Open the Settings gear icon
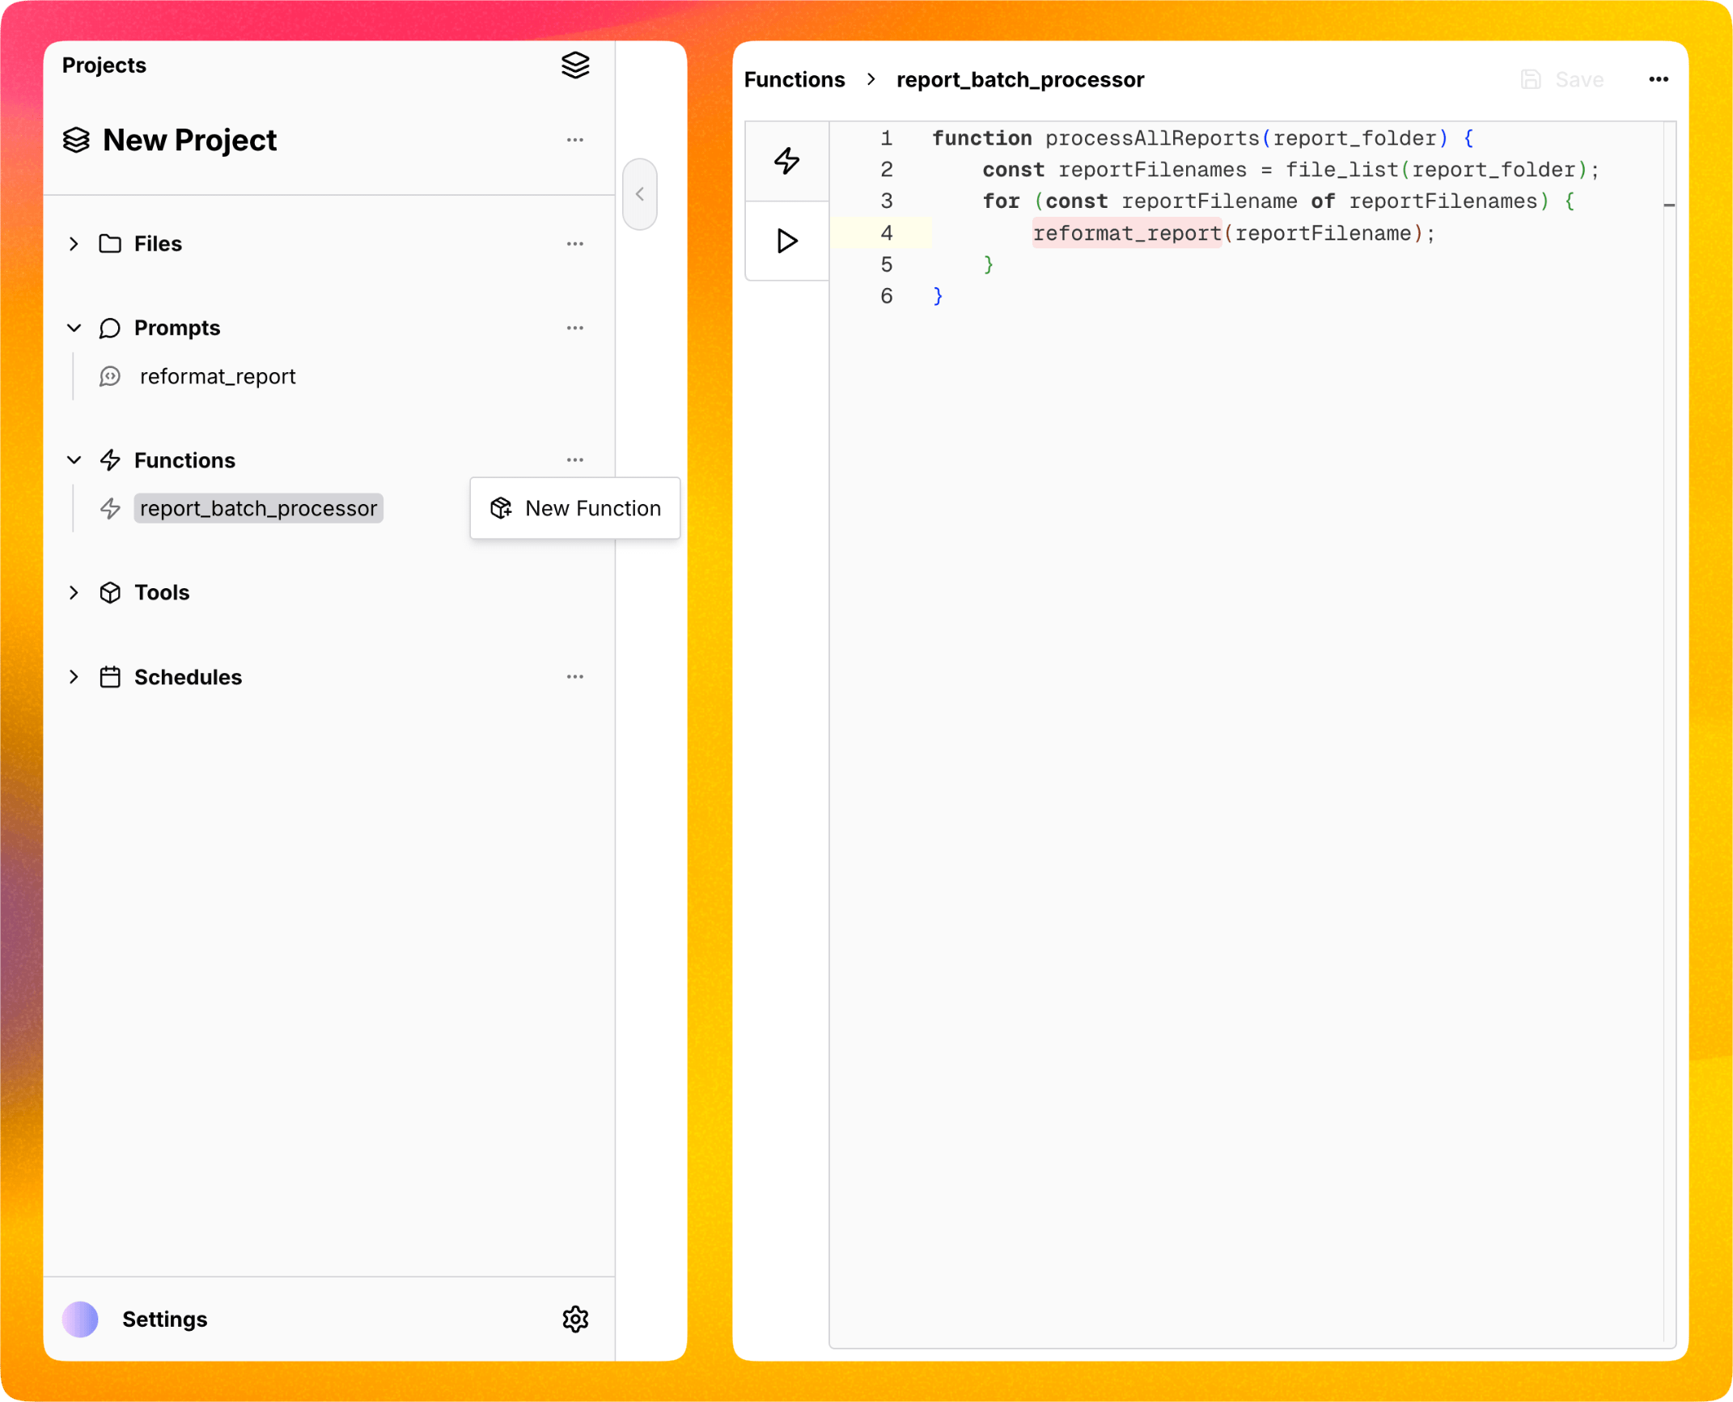1733x1402 pixels. click(x=575, y=1319)
